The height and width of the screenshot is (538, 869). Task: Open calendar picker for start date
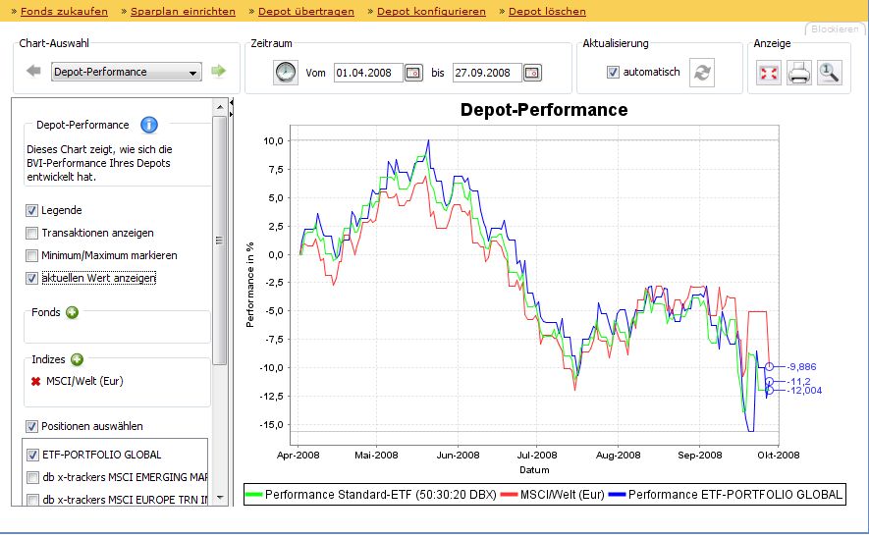[413, 73]
